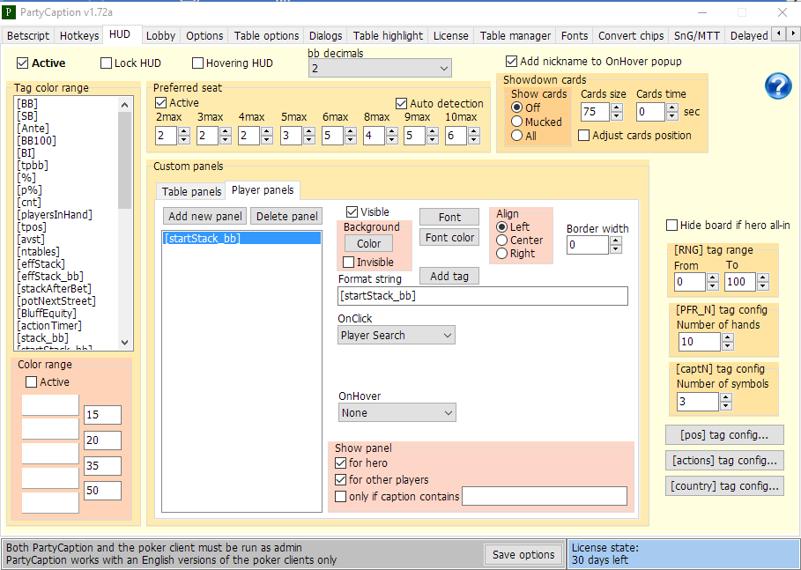Increase the 10max seat value
The width and height of the screenshot is (801, 570).
(473, 131)
